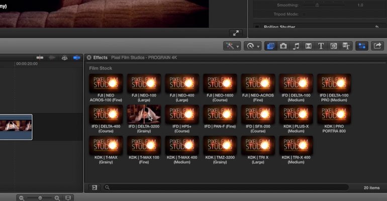
Task: Click the Share export button
Action: pos(377,46)
